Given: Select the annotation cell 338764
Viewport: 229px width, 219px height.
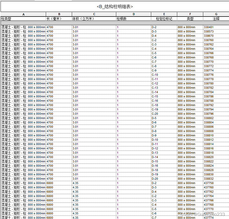Looking at the screenshot, I should click(x=216, y=49).
